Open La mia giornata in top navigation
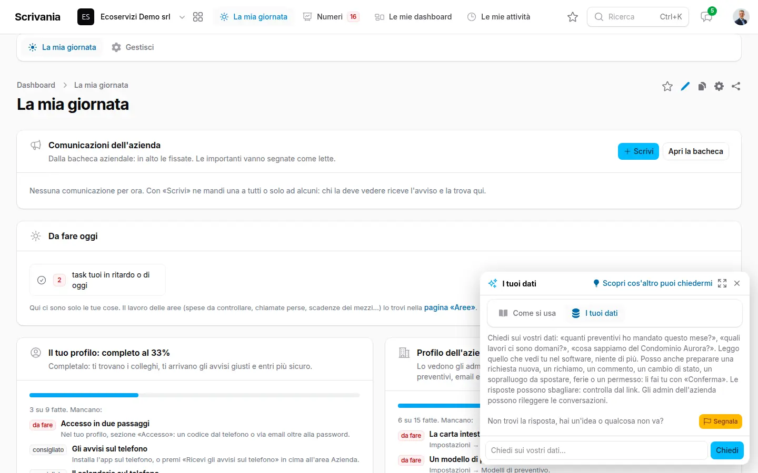Viewport: 758px width, 473px height. coord(254,17)
